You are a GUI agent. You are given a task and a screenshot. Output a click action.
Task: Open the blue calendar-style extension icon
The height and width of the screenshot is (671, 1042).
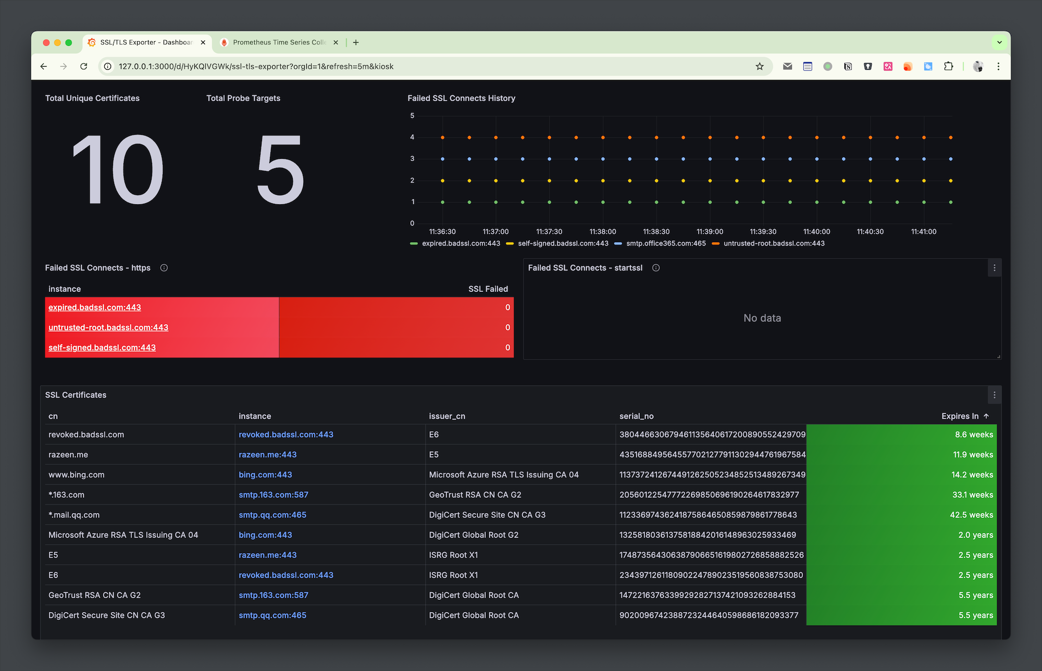(x=808, y=66)
